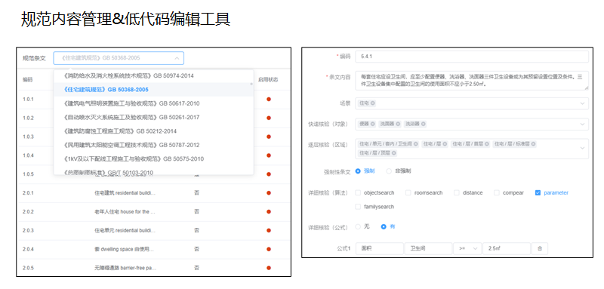Click the 套 dwelling space 由使用... cell
The image size is (604, 289).
pyautogui.click(x=124, y=249)
